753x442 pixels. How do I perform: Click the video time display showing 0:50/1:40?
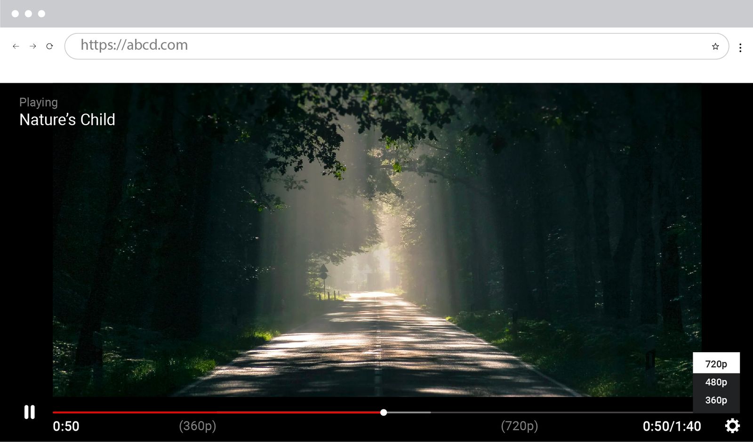click(x=672, y=426)
